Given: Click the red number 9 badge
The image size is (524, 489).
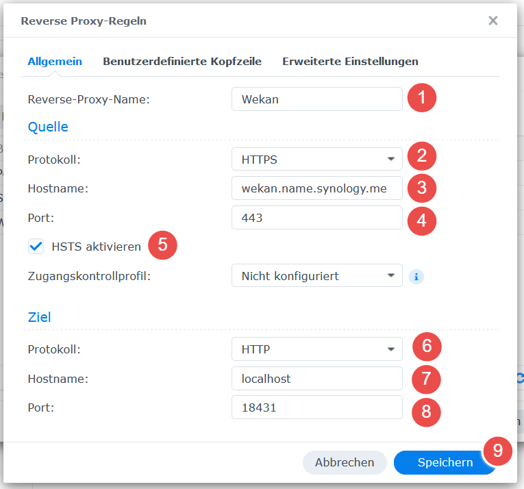Looking at the screenshot, I should coord(497,451).
